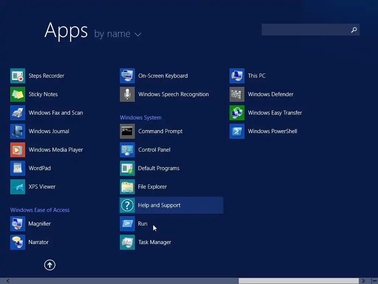Screen dimensions: 378x284
Task: Launch Windows Media Player icon
Action: pos(18,150)
